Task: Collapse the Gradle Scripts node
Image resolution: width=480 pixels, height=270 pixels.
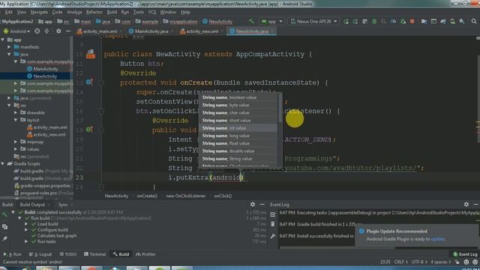Action: pos(3,163)
